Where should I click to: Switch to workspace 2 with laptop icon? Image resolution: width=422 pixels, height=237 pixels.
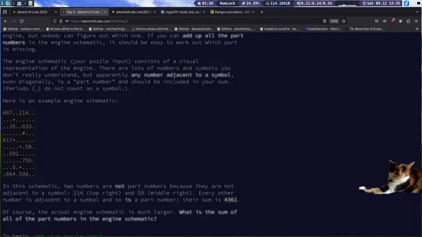[16, 3]
